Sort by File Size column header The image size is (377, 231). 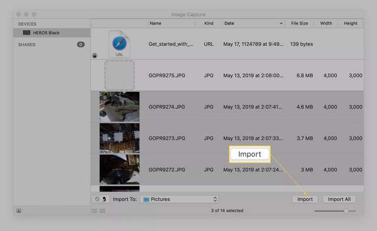point(299,24)
